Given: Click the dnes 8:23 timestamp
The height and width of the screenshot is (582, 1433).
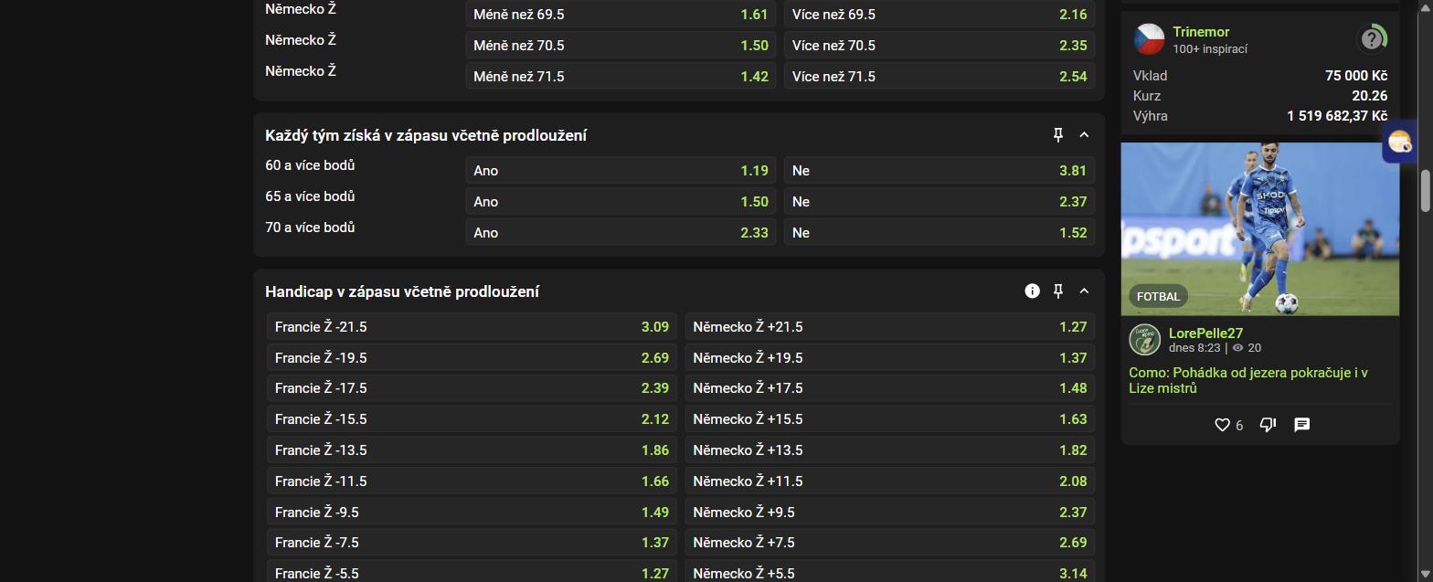Looking at the screenshot, I should tap(1194, 348).
